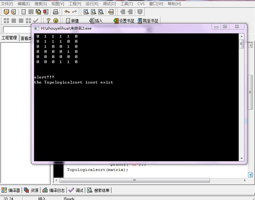Viewport: 255px width, 200px height.
Task: Open the 编译器 compiler bottom tab
Action: pyautogui.click(x=11, y=190)
